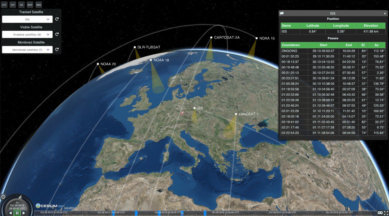Image resolution: width=389 pixels, height=216 pixels.
Task: Open the Tracked Satellite ISS dropdown
Action: click(27, 19)
